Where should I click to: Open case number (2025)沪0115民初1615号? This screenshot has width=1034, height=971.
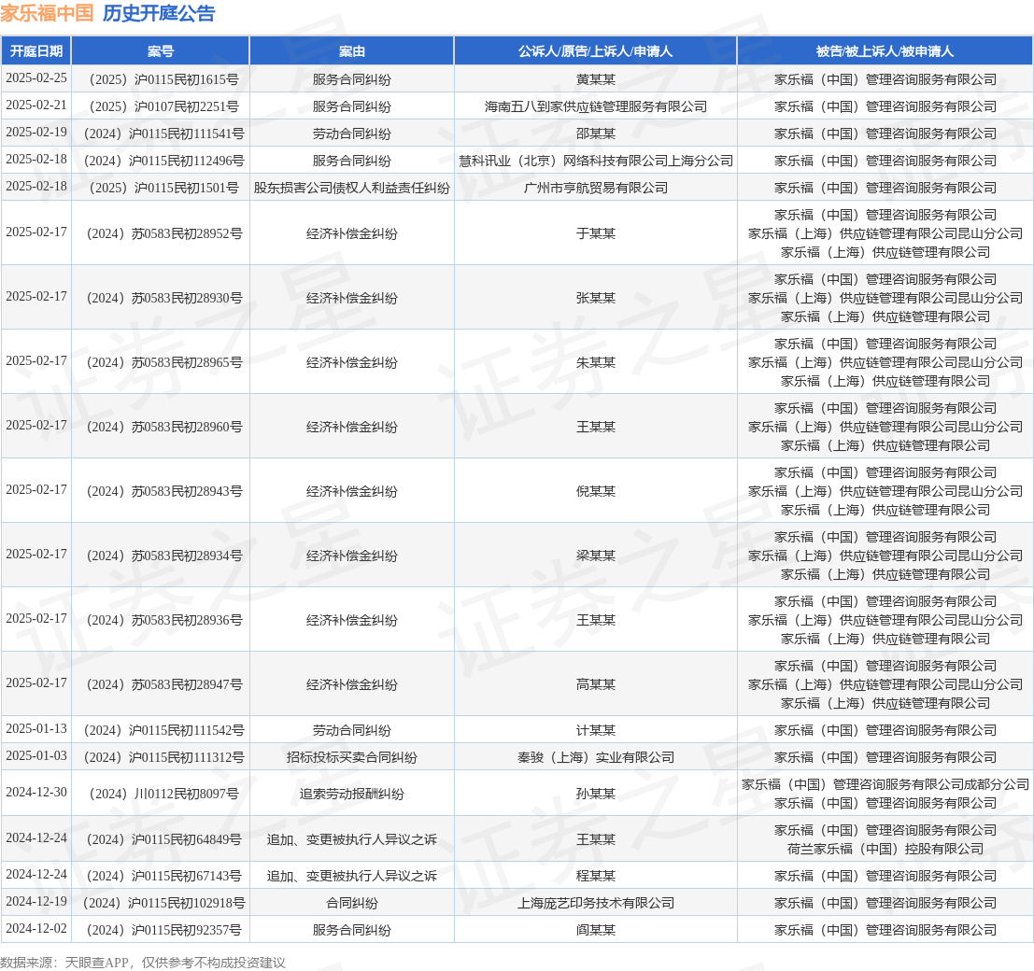161,79
